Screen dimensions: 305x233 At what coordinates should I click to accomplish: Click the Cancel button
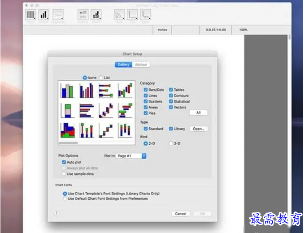(180, 214)
